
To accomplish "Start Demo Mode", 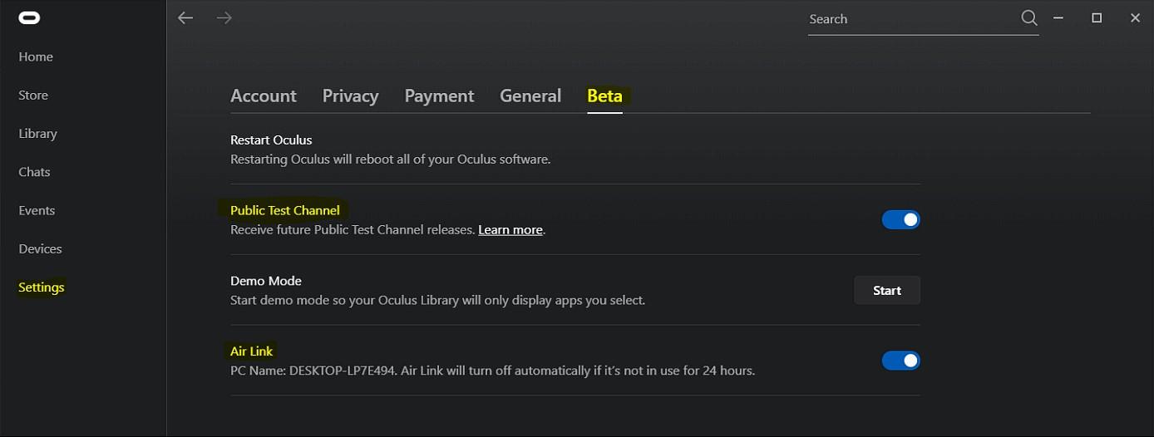I will coord(887,290).
